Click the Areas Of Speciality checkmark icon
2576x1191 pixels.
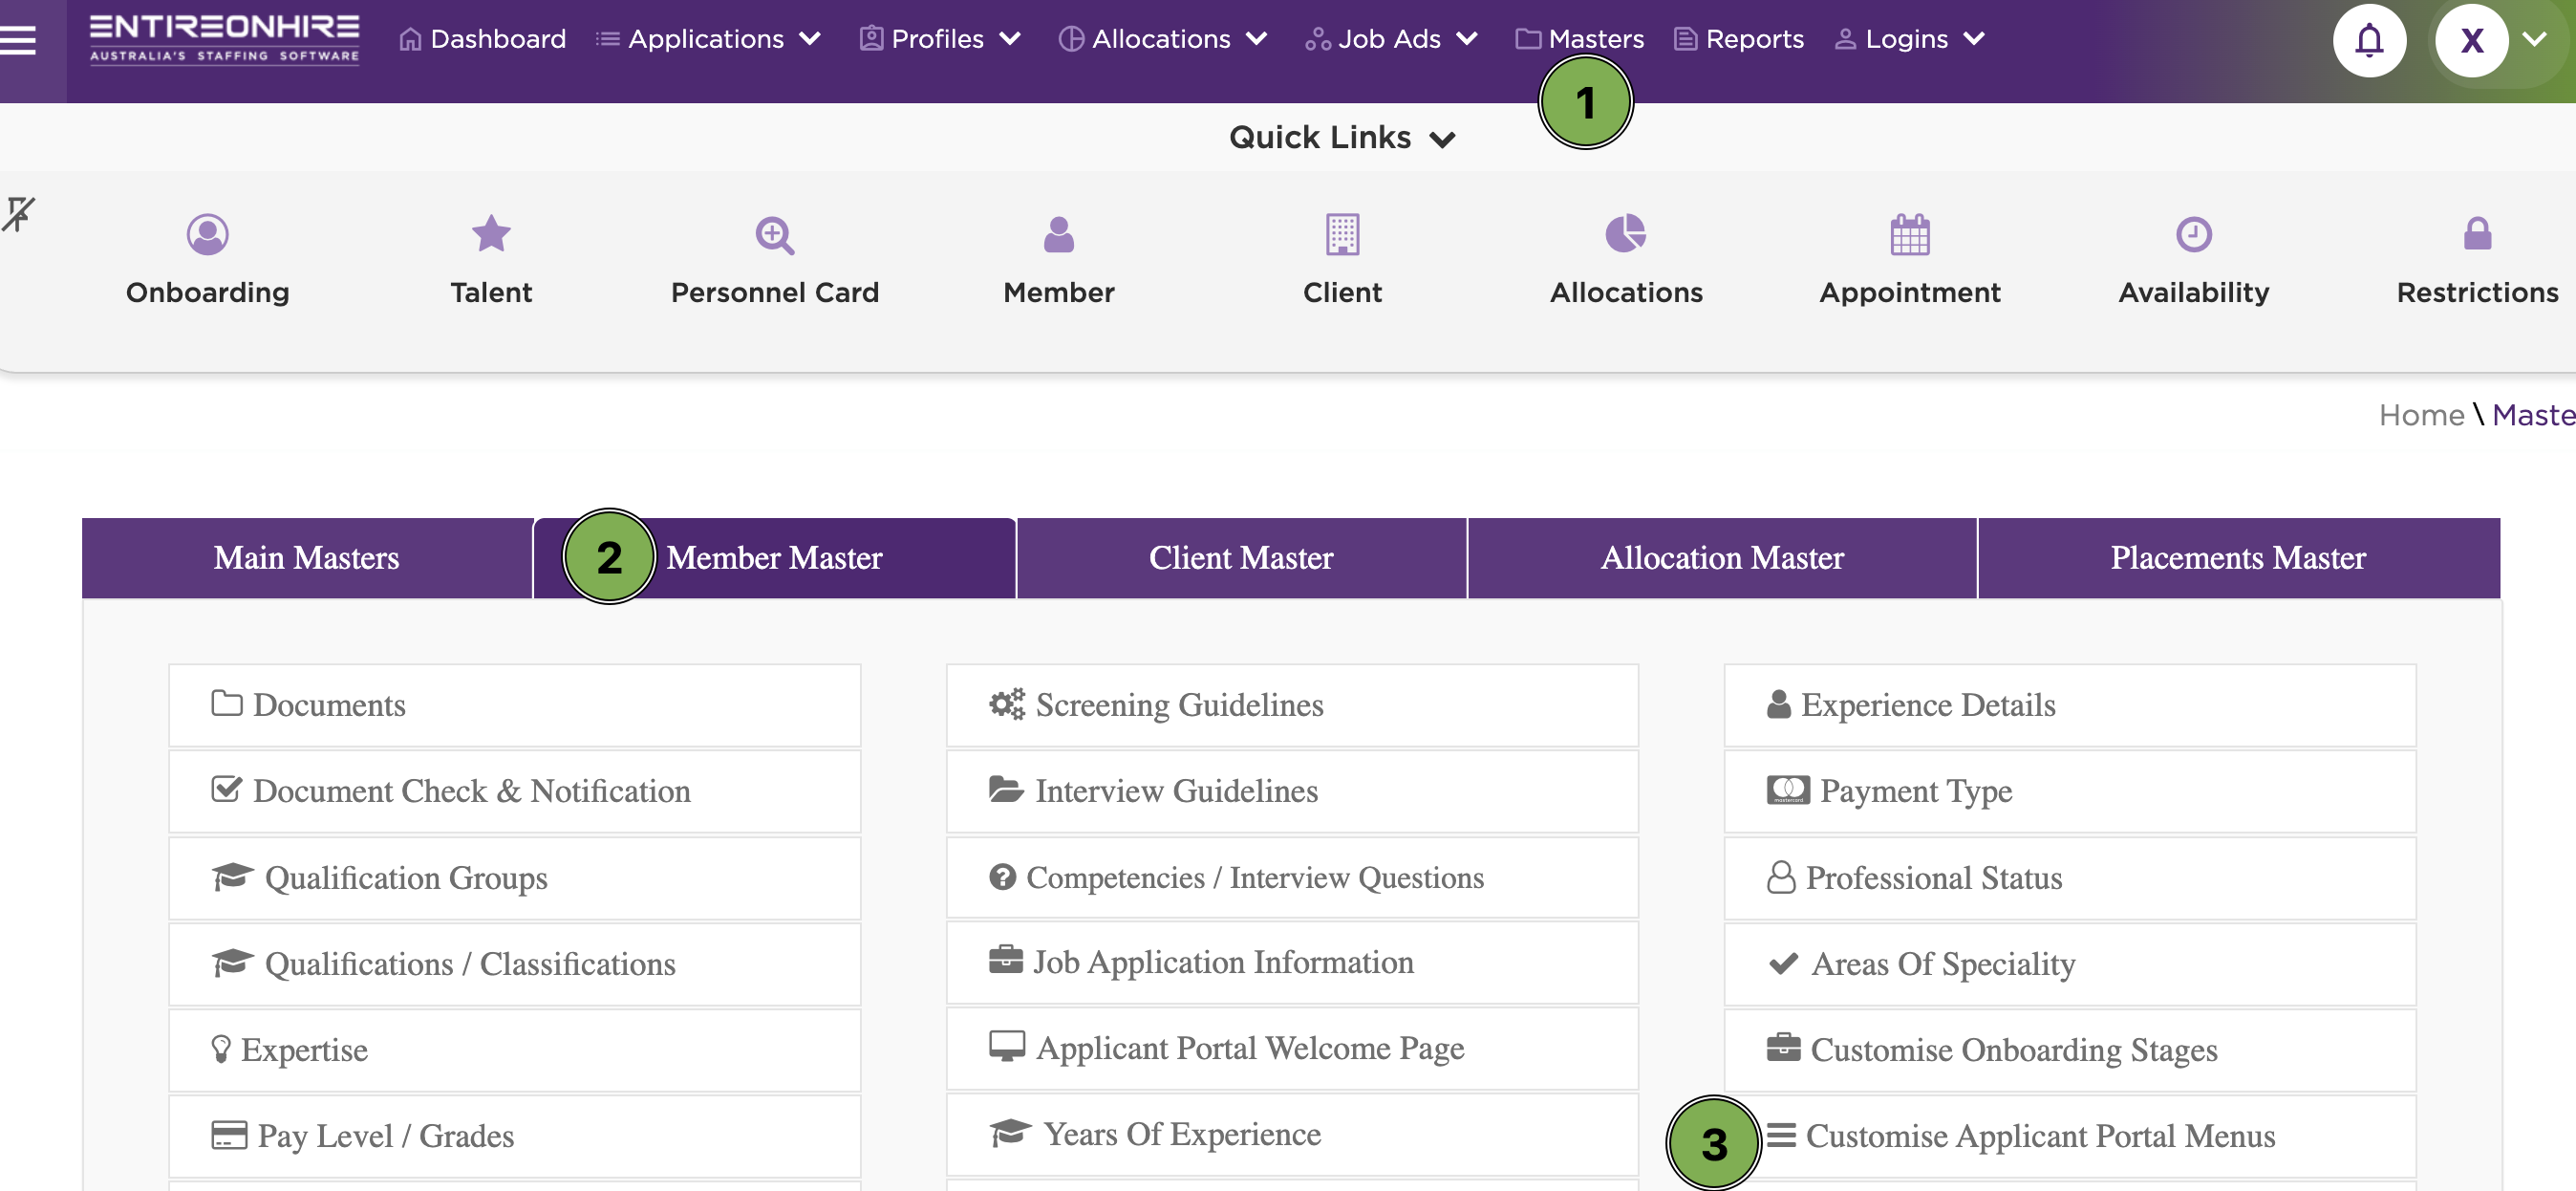point(1784,963)
